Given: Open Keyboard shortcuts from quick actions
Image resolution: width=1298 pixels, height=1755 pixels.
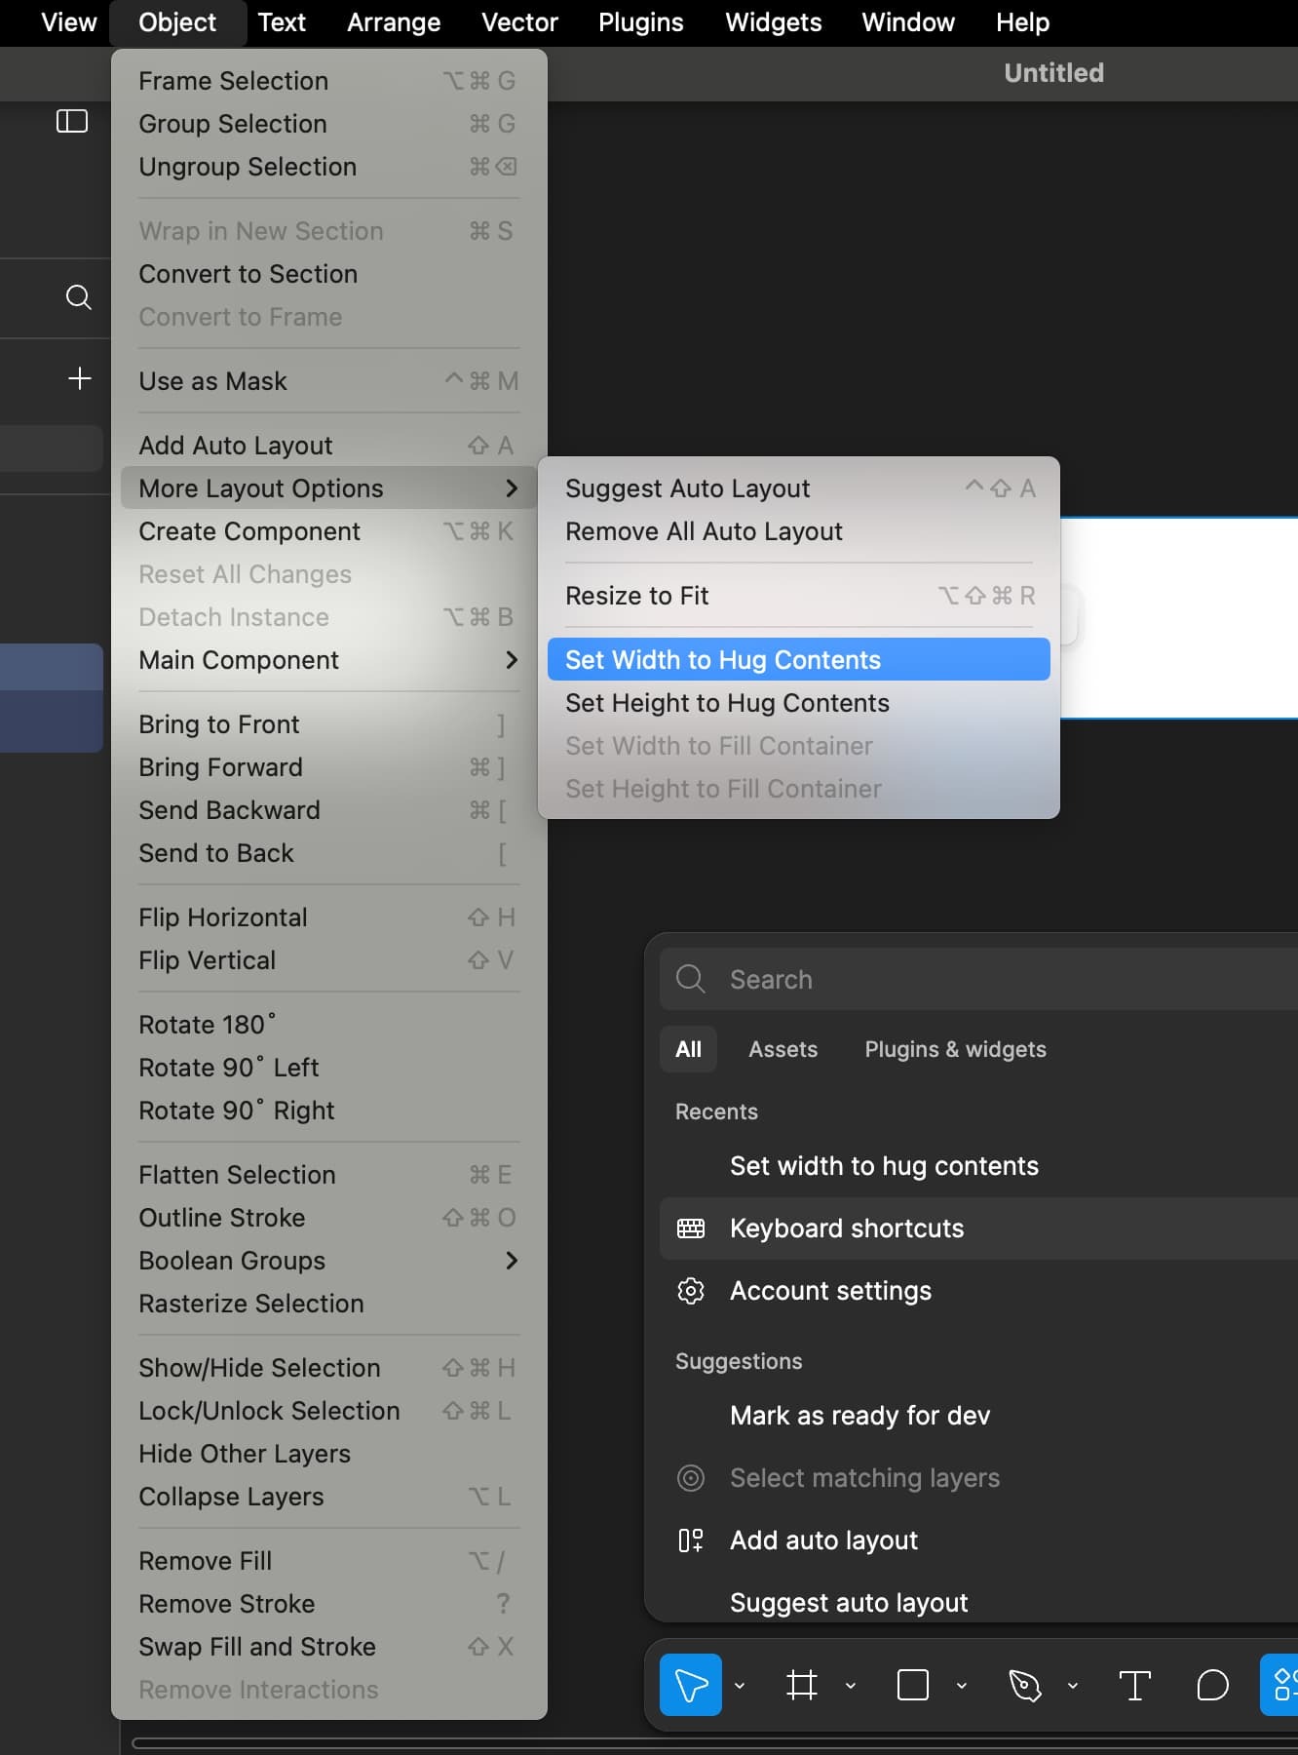Looking at the screenshot, I should [x=978, y=1228].
